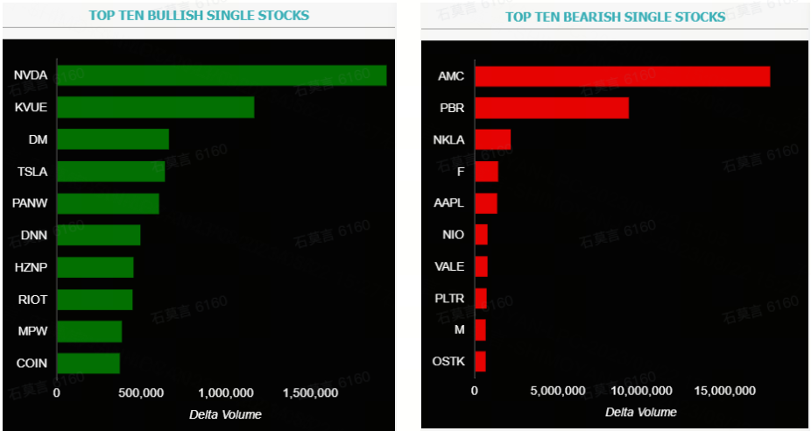The width and height of the screenshot is (811, 431).
Task: Click the VALE ticker label
Action: coord(449,266)
